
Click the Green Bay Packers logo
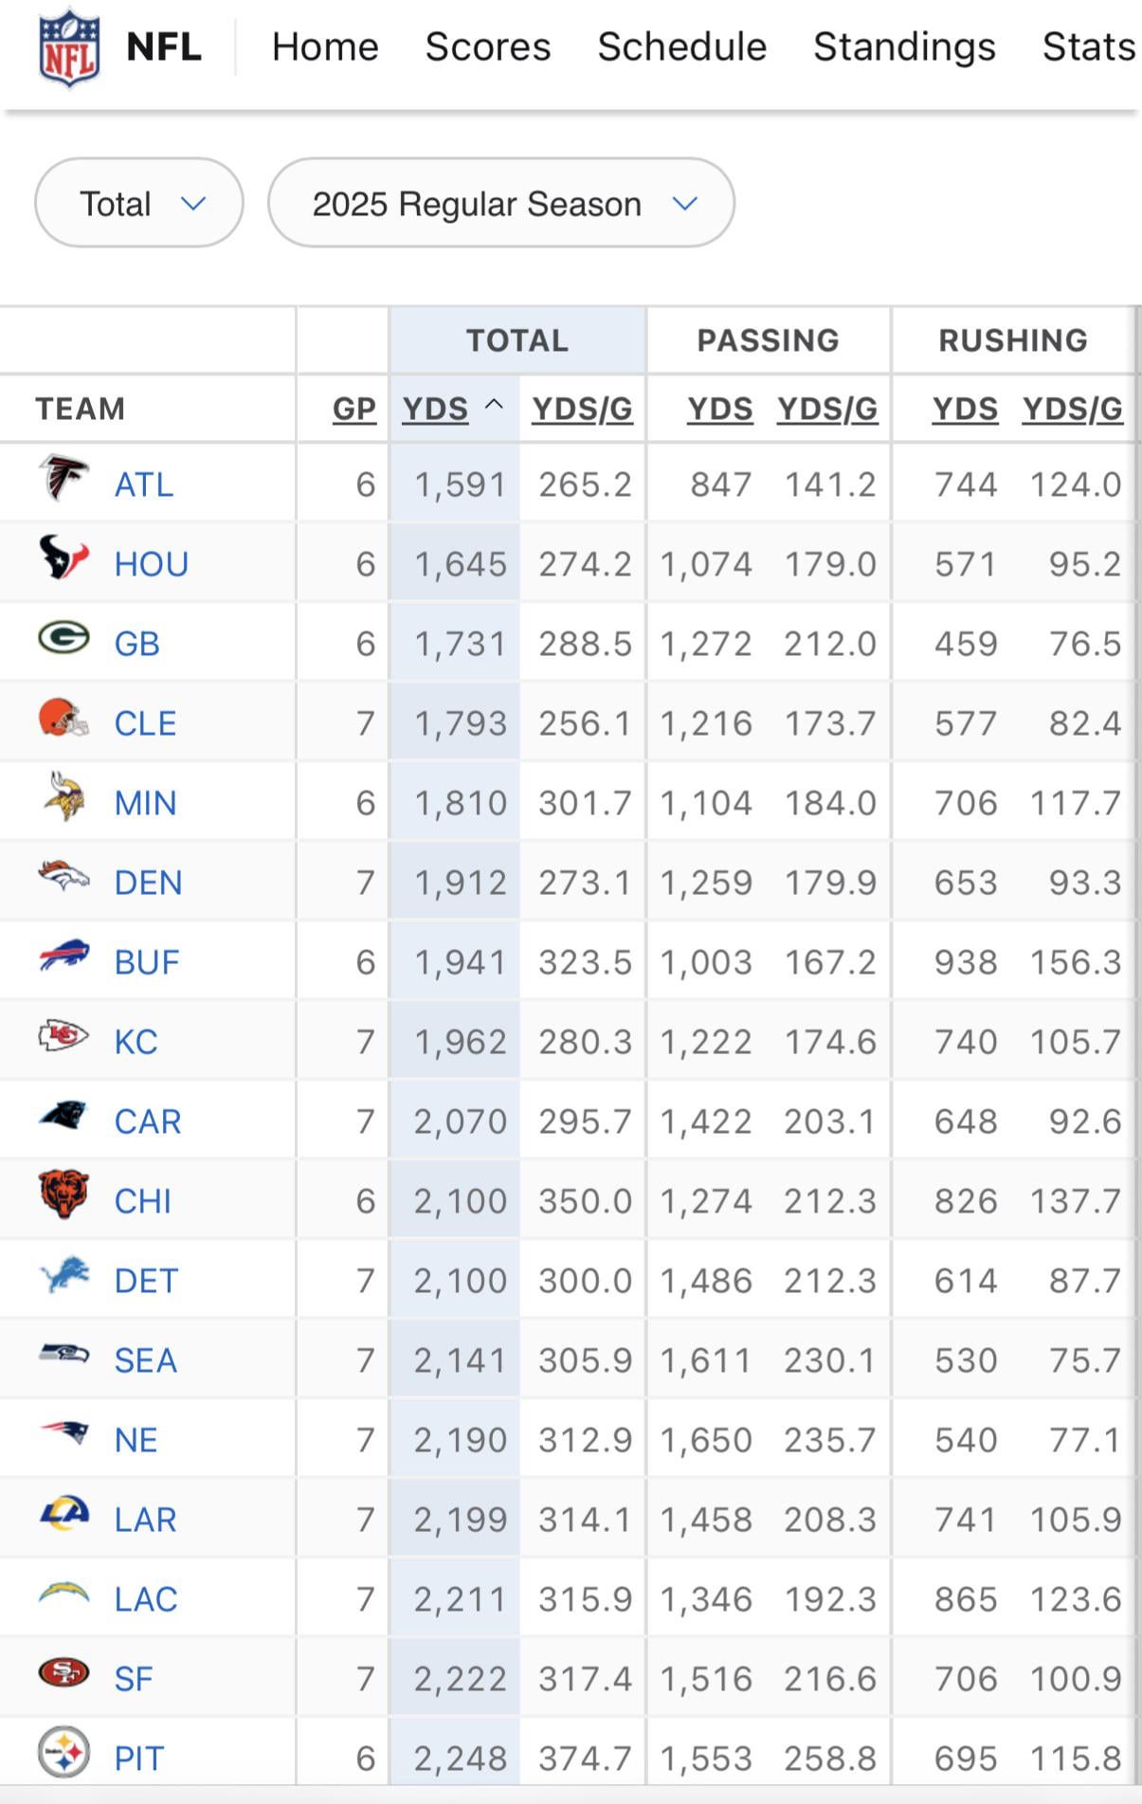(x=63, y=639)
